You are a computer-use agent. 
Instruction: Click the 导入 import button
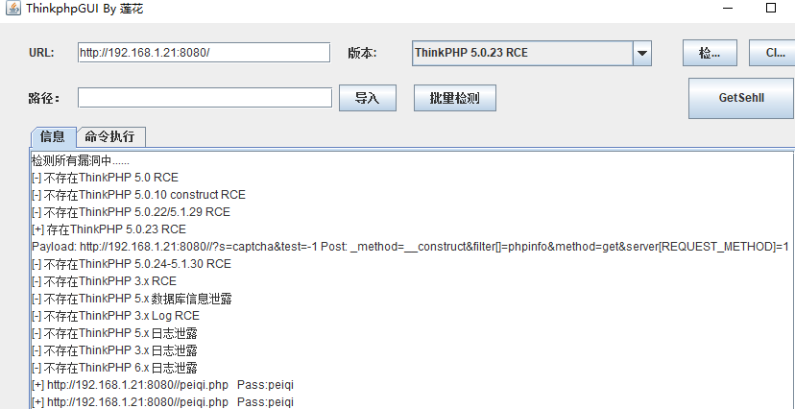coord(368,98)
